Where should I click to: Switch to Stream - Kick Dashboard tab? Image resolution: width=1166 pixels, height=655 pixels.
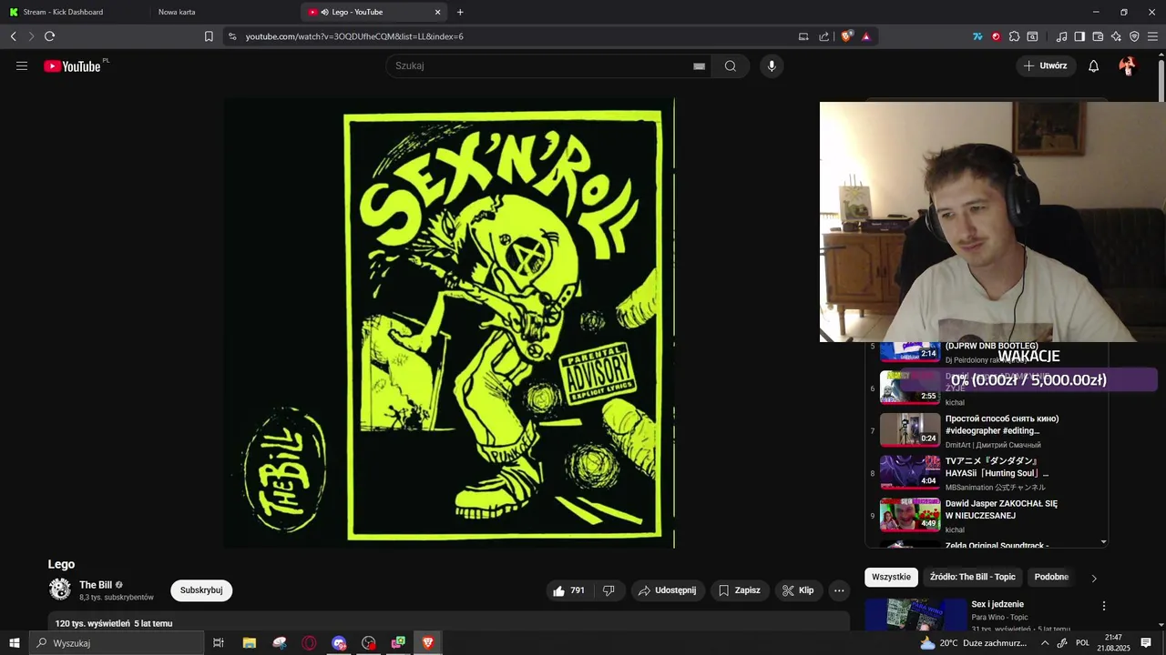tap(74, 12)
